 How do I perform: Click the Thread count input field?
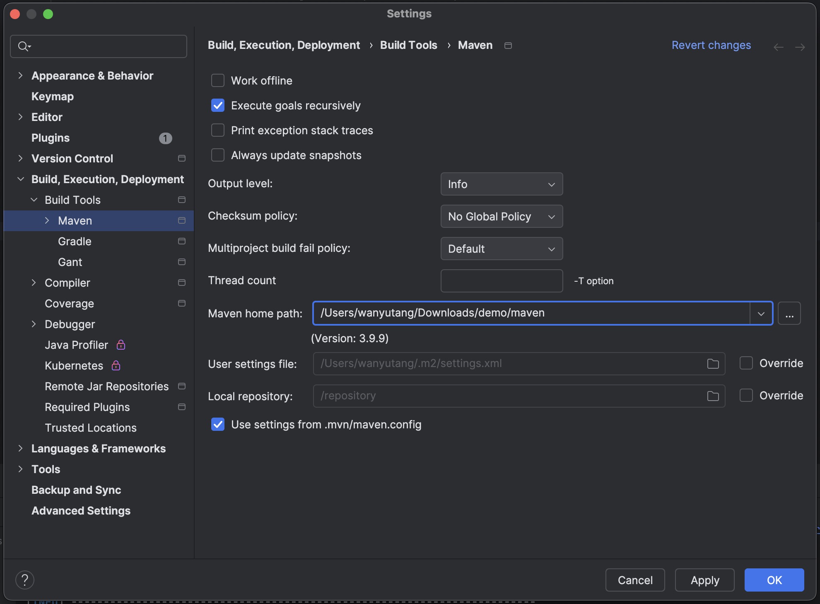point(502,281)
